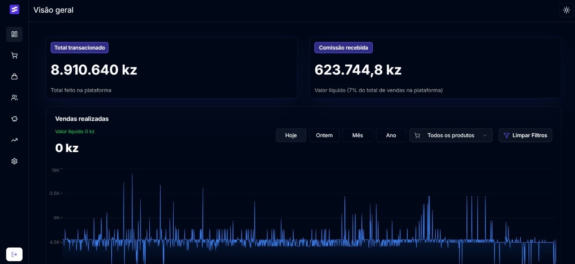Click the purple app logo in sidebar
This screenshot has width=575, height=264.
14,9
